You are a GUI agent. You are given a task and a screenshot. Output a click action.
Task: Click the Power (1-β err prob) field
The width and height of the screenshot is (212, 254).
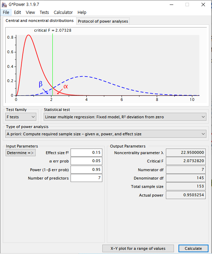pos(86,169)
